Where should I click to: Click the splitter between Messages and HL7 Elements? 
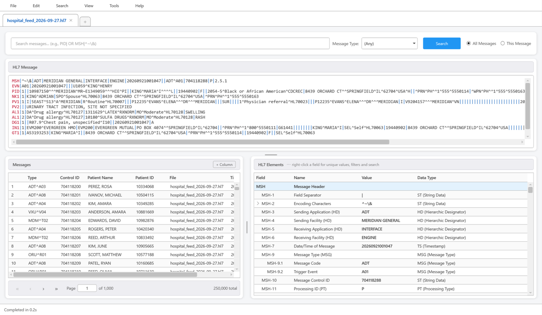click(x=247, y=227)
